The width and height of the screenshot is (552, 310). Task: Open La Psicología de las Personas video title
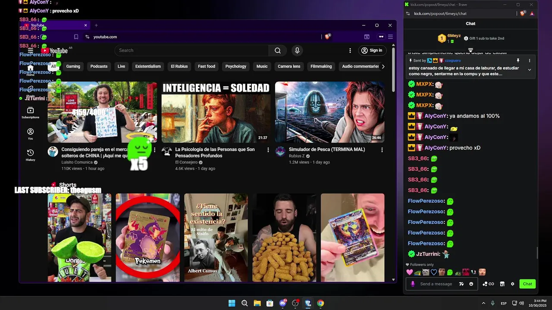point(215,152)
